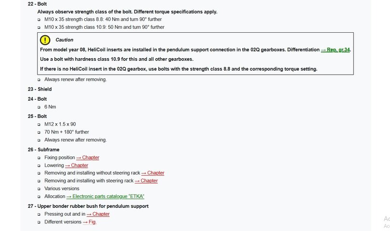Click the yellow Caution warning icon
Screen dimensions: 390x231
click(45, 40)
